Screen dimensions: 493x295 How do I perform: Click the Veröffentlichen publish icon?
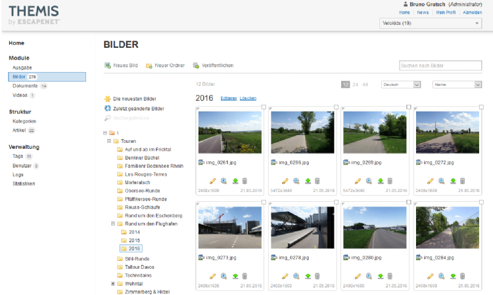(196, 66)
